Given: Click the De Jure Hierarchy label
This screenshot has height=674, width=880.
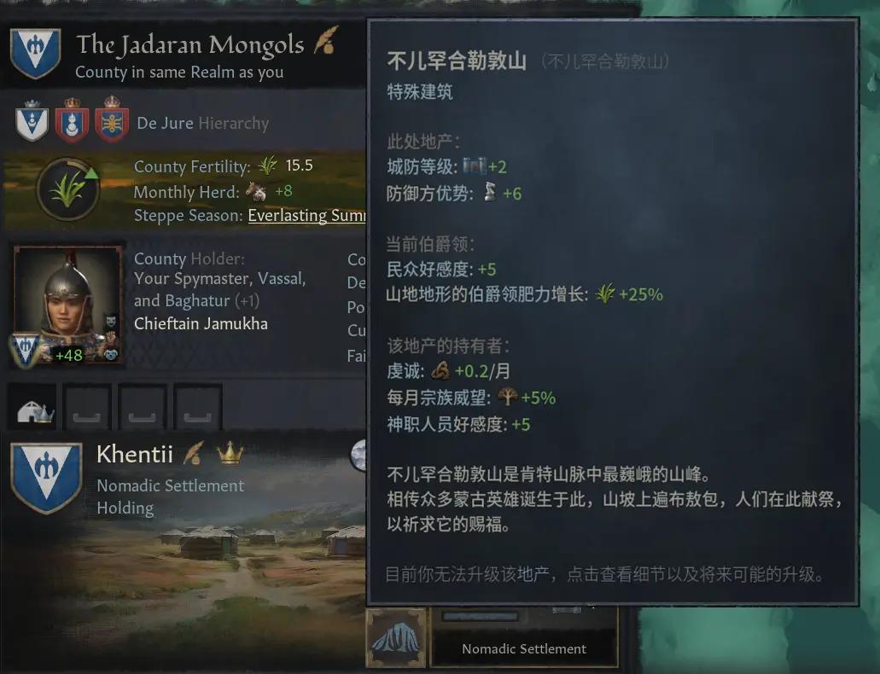Looking at the screenshot, I should 202,123.
